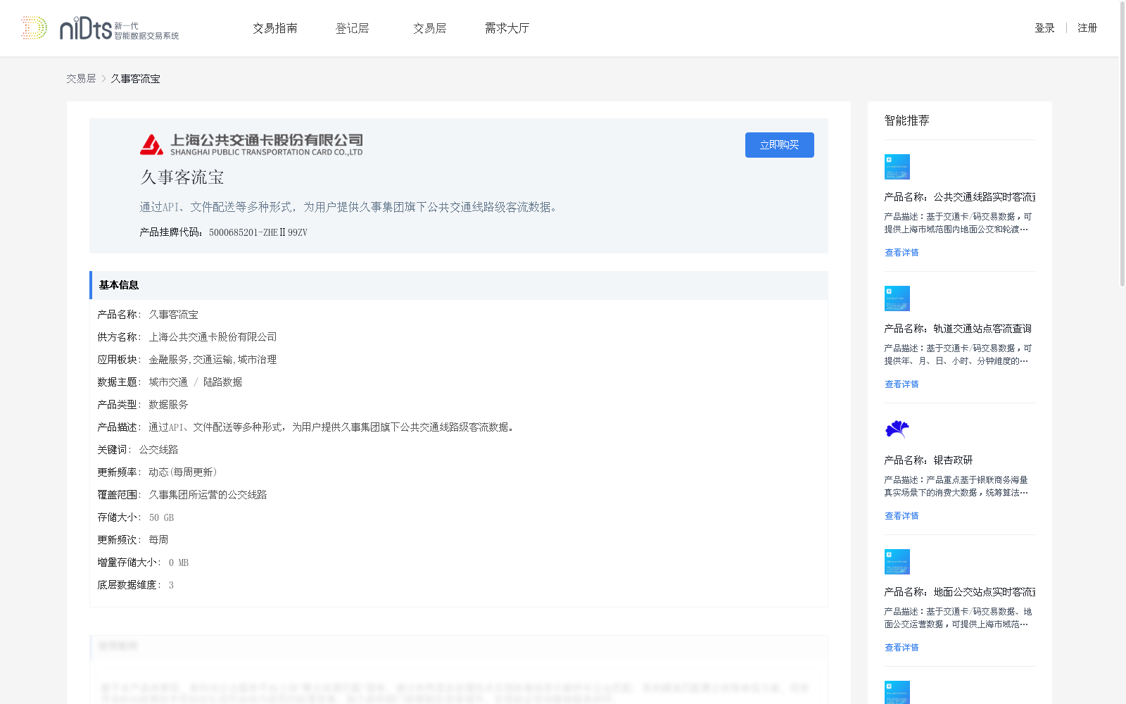Click Shanghai Public Transportation Card company logo
The height and width of the screenshot is (704, 1126).
click(x=251, y=144)
